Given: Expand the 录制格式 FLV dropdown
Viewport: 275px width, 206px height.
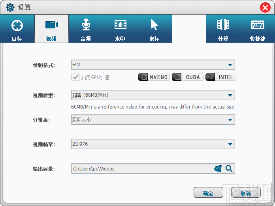Looking at the screenshot, I should tap(153, 65).
